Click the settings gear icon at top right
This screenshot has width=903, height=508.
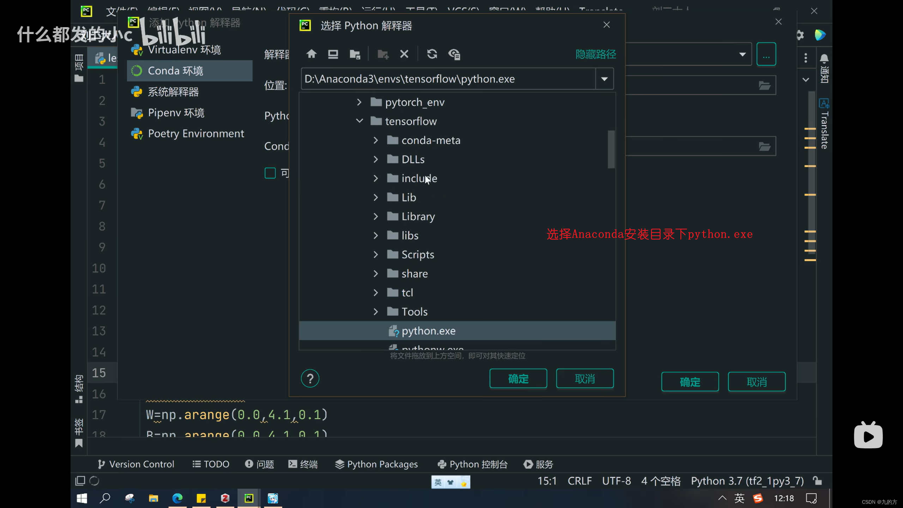coord(800,35)
